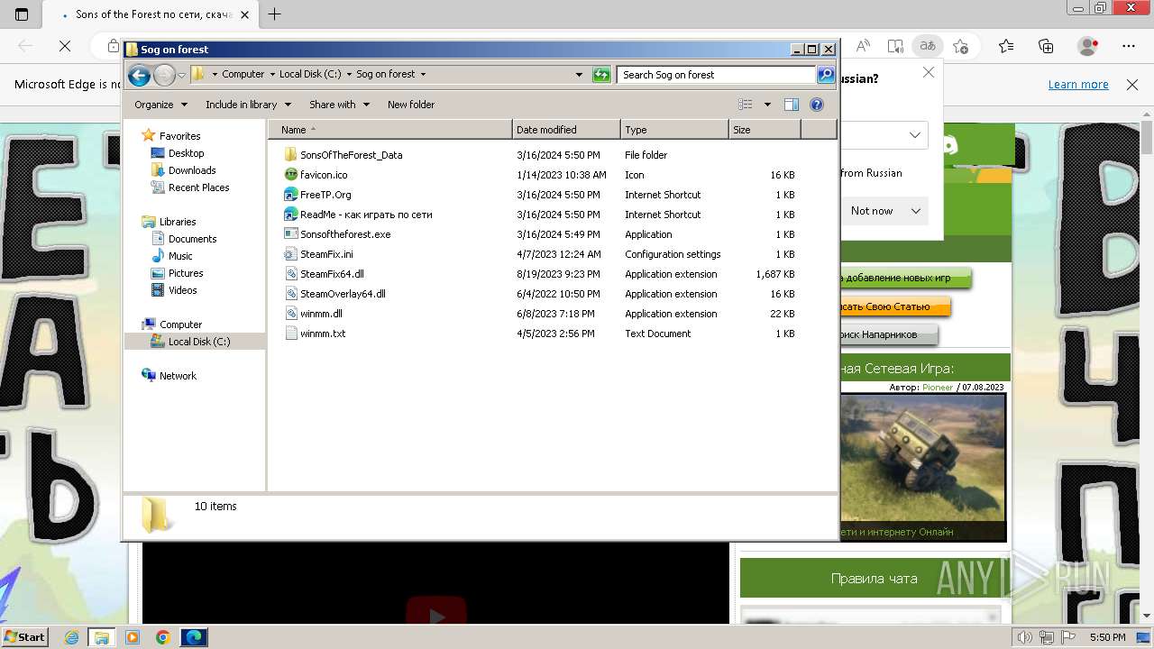Image resolution: width=1154 pixels, height=649 pixels.
Task: Select the Sonsoftheforest.exe application icon
Action: (x=290, y=234)
